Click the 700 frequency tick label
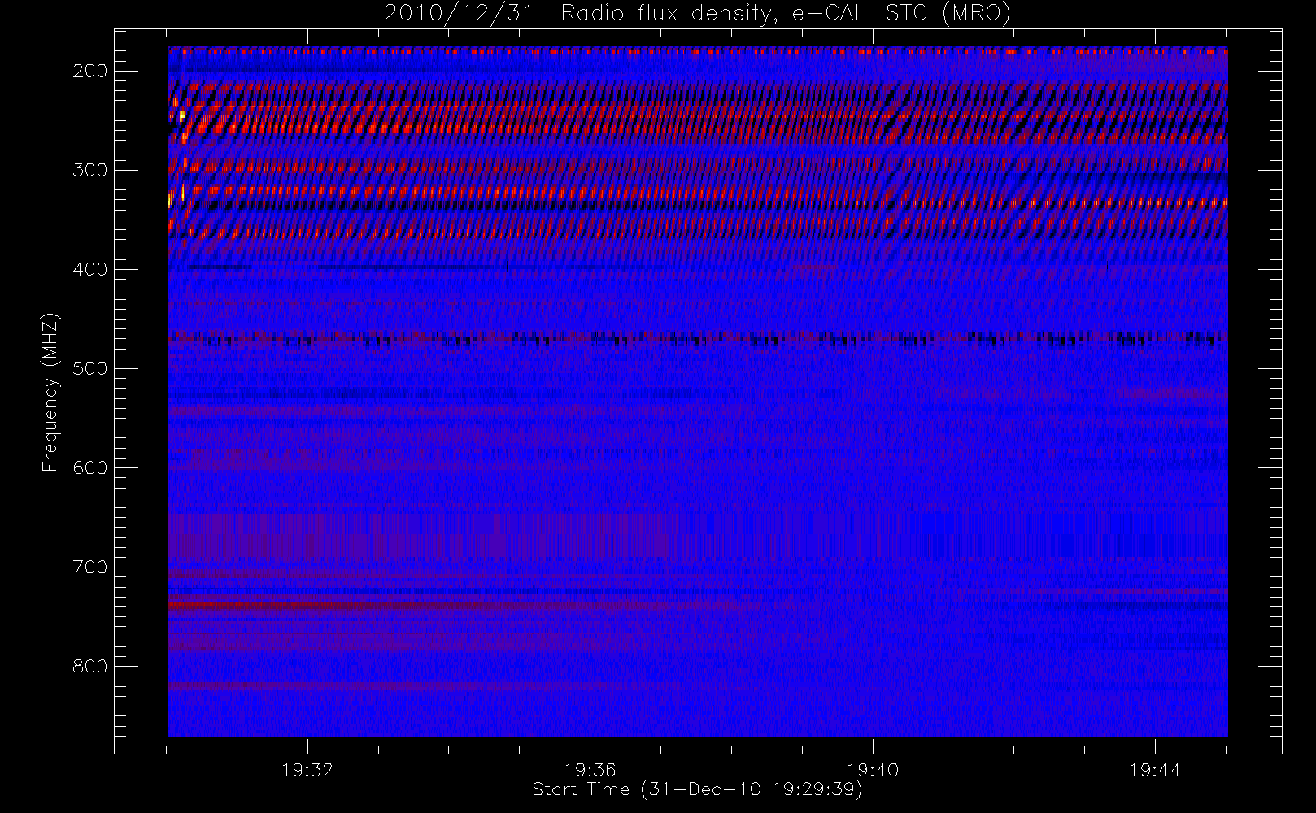The width and height of the screenshot is (1316, 813). coord(89,567)
